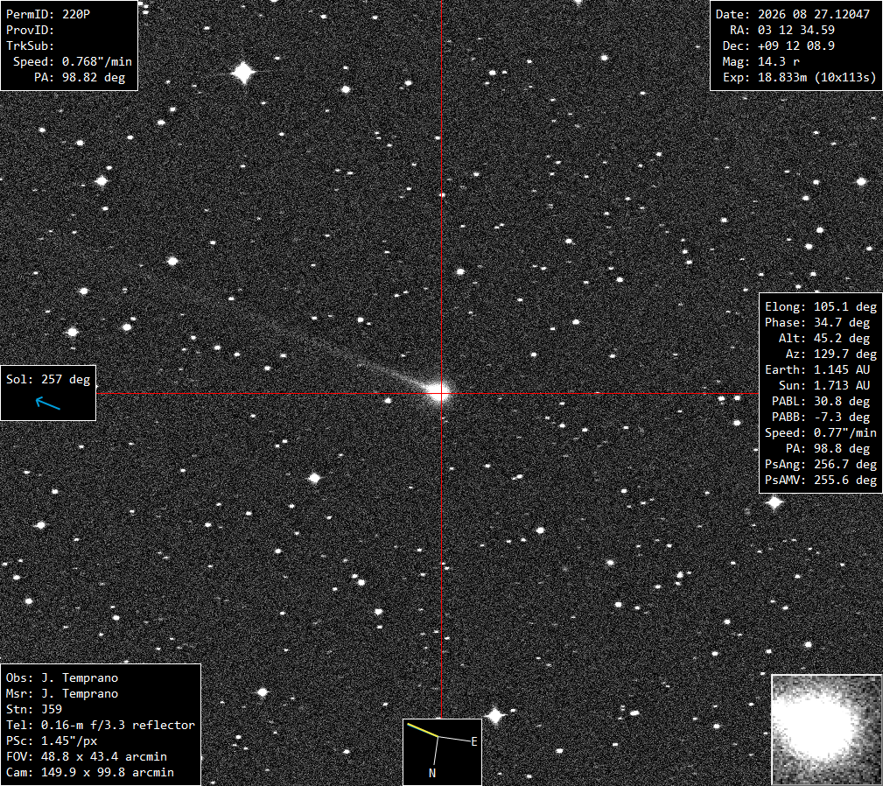Click the RA: 03 12 34.59 value
The height and width of the screenshot is (786, 883).
pyautogui.click(x=782, y=30)
